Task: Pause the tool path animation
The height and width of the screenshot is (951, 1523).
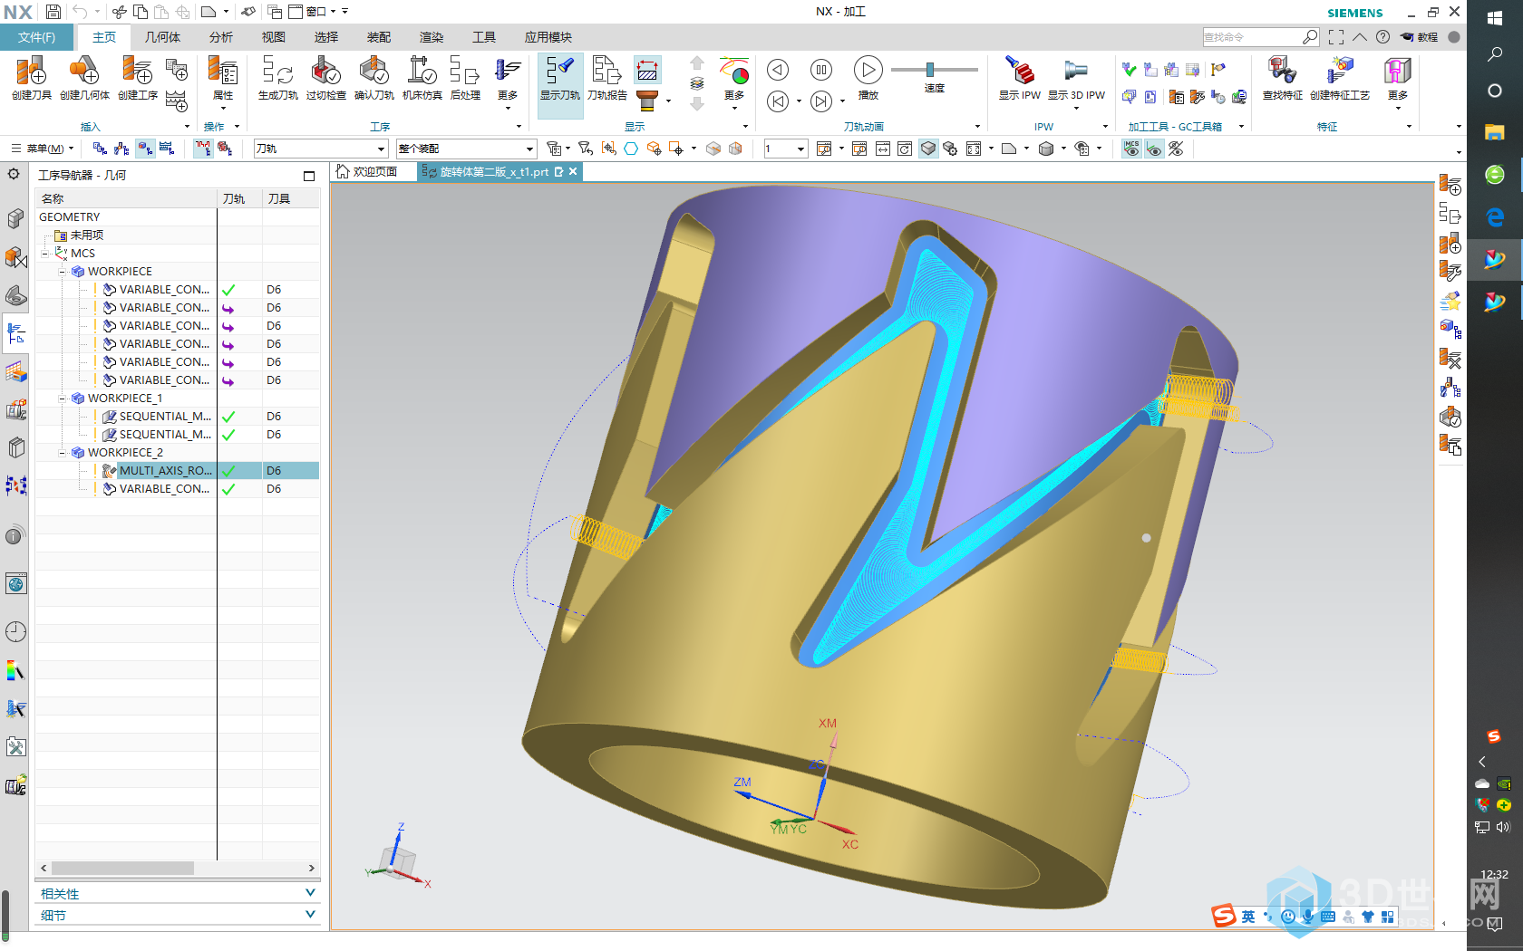Action: click(x=820, y=70)
